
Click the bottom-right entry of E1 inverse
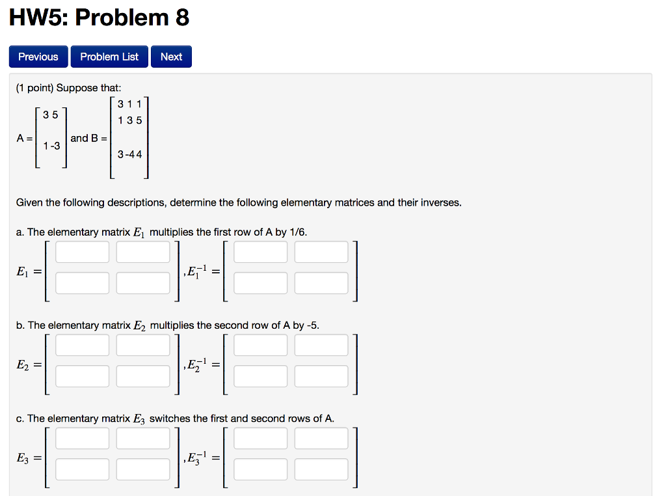321,282
